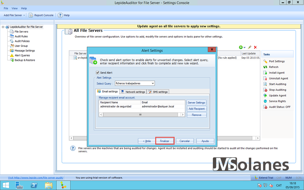Click the Cancelar button
This screenshot has height=190, width=304.
pos(185,141)
